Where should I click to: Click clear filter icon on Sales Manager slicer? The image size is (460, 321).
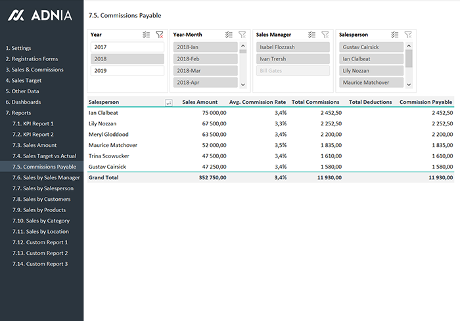(x=325, y=35)
